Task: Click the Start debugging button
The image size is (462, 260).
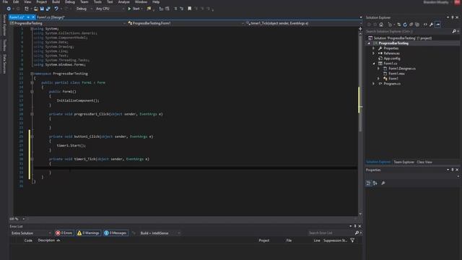Action: 134,9
